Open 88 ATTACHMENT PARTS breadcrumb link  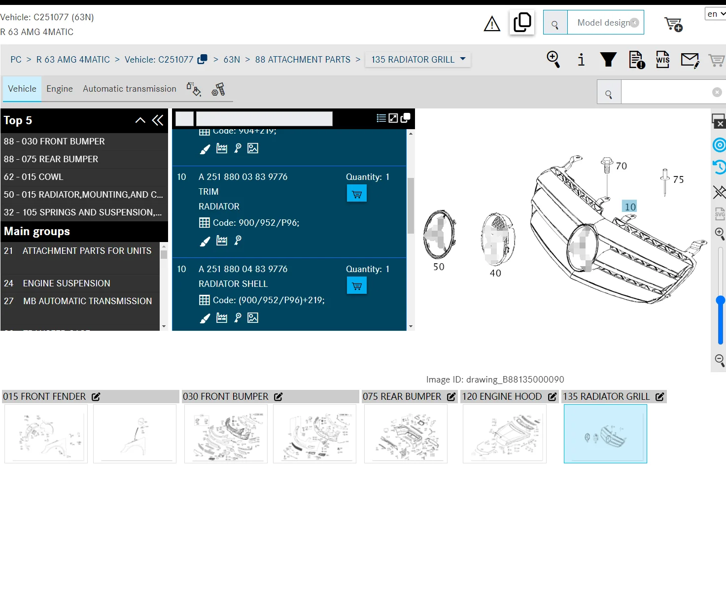point(303,60)
